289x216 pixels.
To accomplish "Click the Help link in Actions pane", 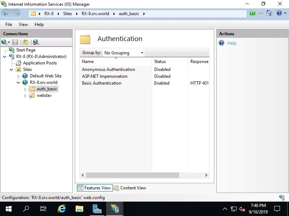I will (x=232, y=43).
